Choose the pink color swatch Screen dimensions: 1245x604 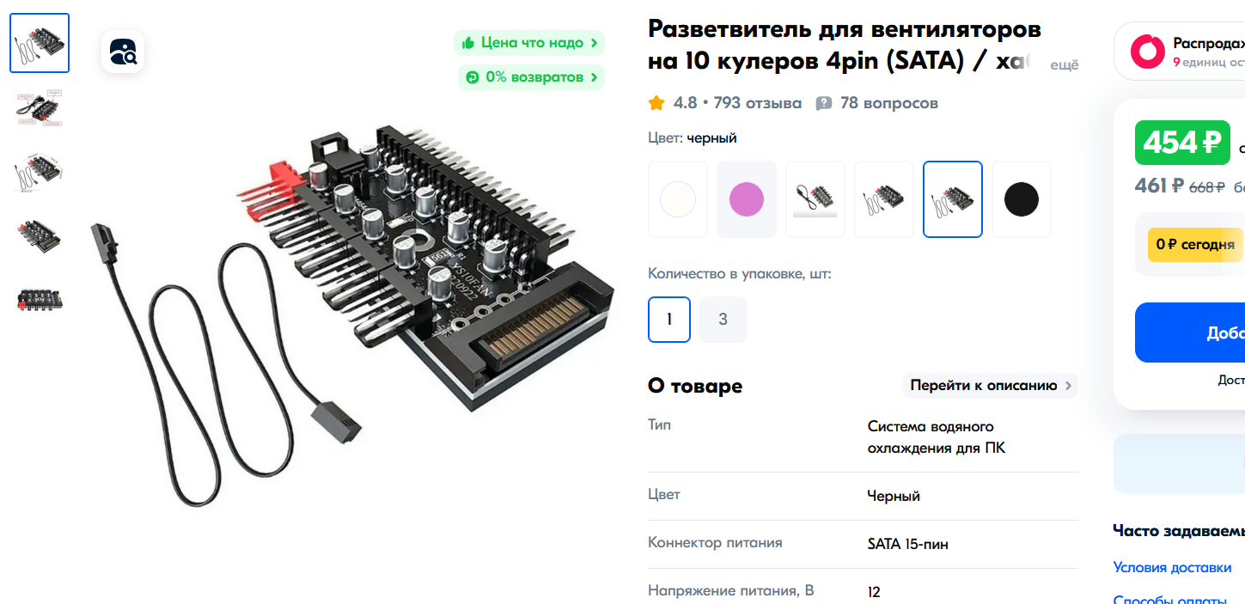point(747,199)
